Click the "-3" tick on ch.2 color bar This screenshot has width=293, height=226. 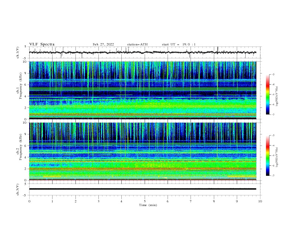pos(273,136)
